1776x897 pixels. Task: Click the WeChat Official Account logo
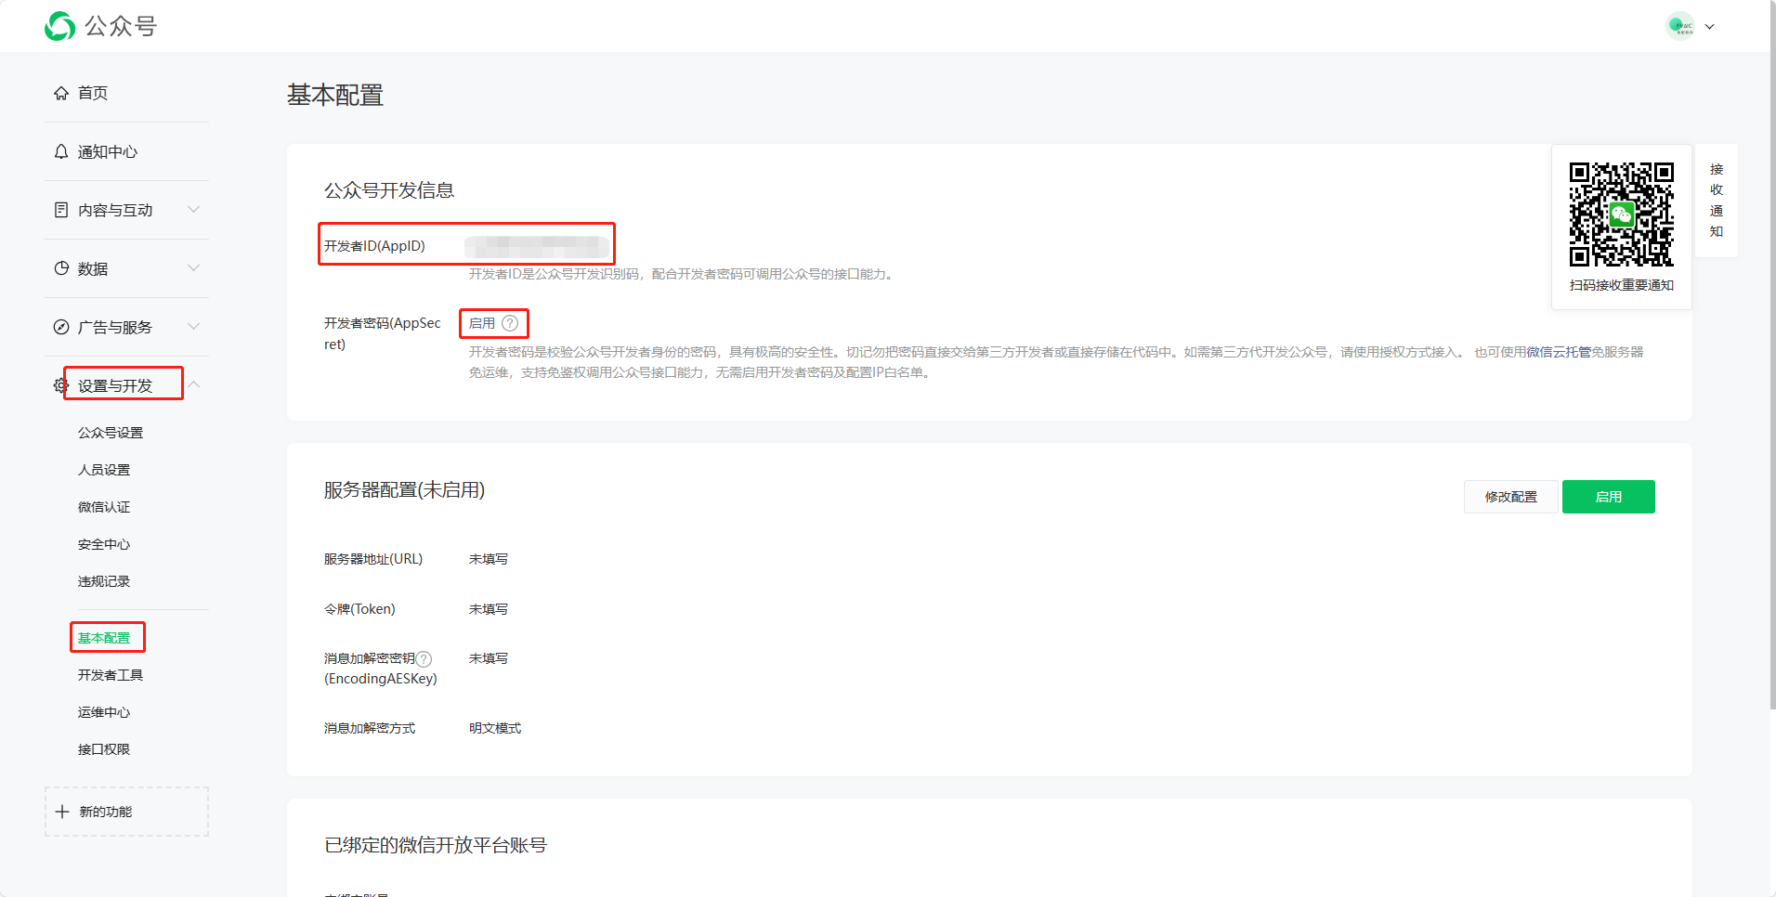coord(60,26)
